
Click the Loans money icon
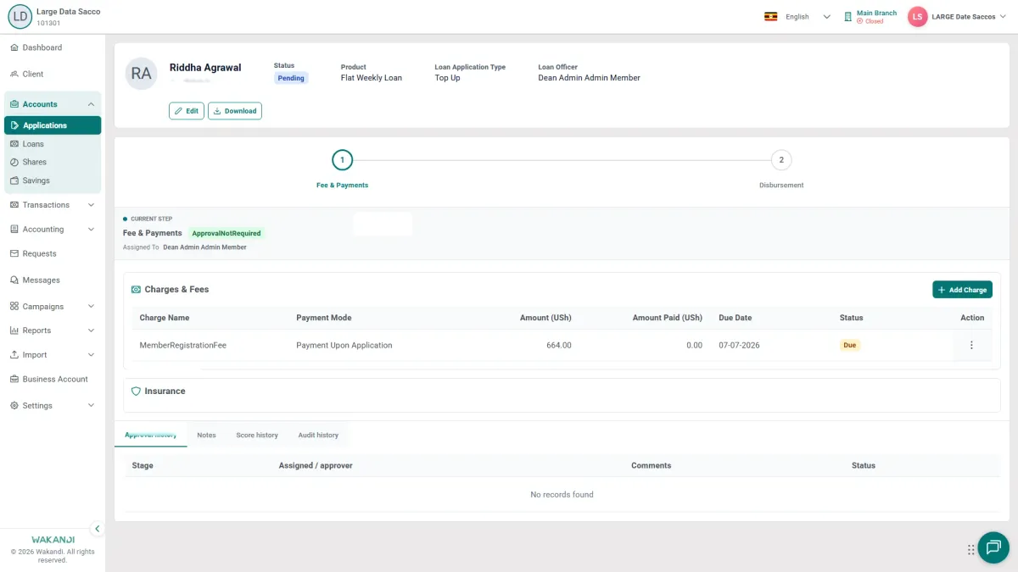[14, 144]
